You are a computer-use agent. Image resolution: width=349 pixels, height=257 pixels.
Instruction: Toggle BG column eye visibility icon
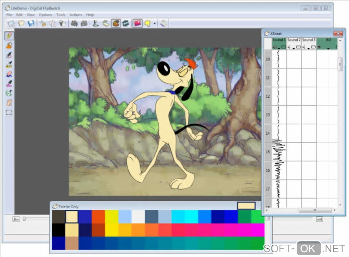(x=319, y=47)
